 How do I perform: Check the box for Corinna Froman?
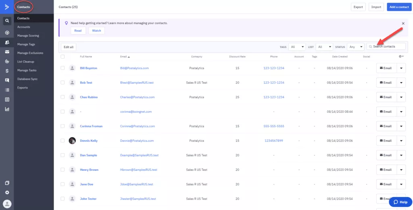63,126
